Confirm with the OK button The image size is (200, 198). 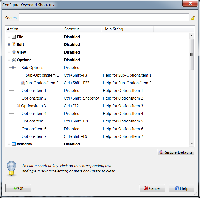click(18, 188)
